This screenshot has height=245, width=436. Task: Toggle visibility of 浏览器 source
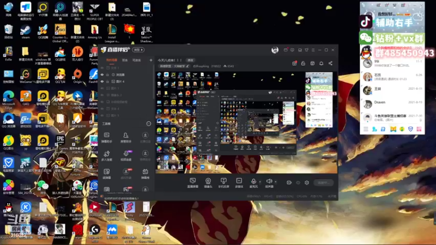[102, 75]
